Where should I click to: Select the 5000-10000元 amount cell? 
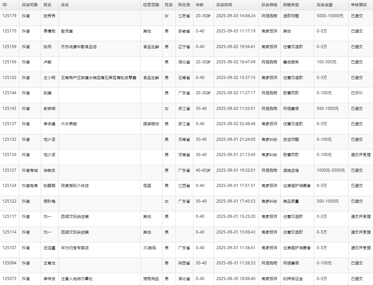(330, 16)
